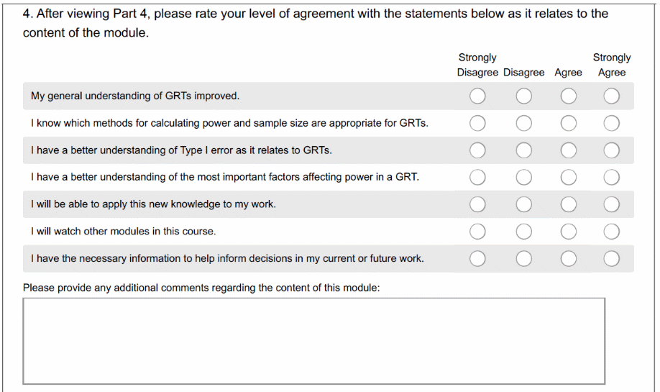Choose Strongly Agree for general understanding improved
660x392 pixels.
coord(612,96)
